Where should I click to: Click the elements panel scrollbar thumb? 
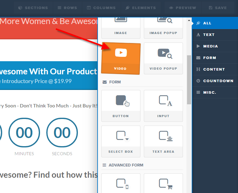[x=189, y=80]
